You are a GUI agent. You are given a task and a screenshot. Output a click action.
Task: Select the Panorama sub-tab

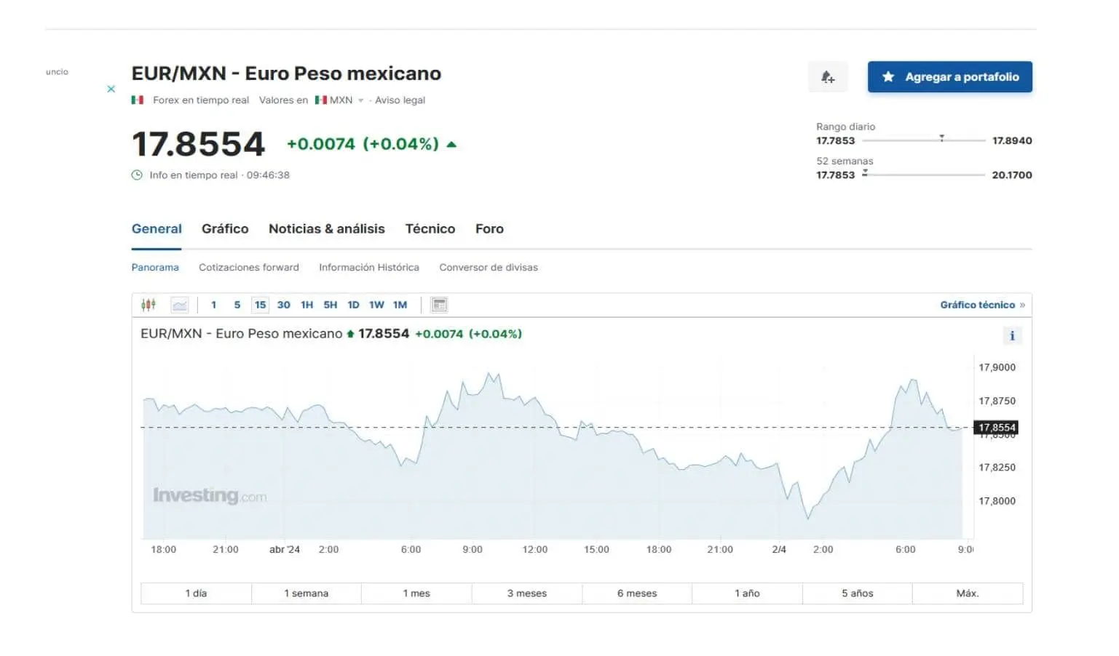coord(155,267)
